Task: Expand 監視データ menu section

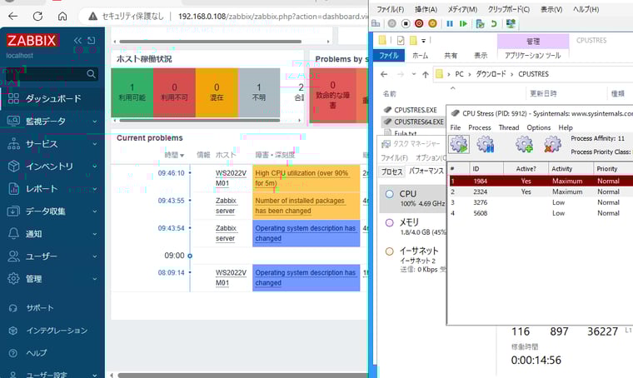Action: pyautogui.click(x=52, y=121)
